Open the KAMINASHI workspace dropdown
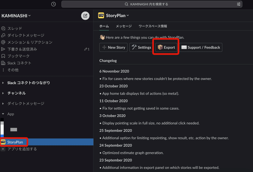 tap(16, 16)
